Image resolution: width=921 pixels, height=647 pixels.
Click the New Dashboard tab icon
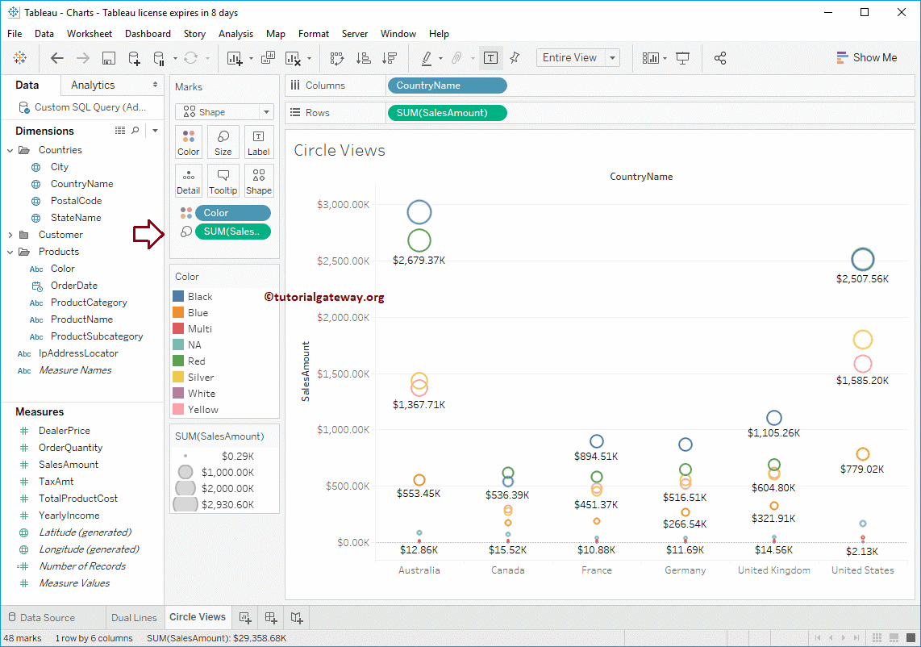coord(271,618)
